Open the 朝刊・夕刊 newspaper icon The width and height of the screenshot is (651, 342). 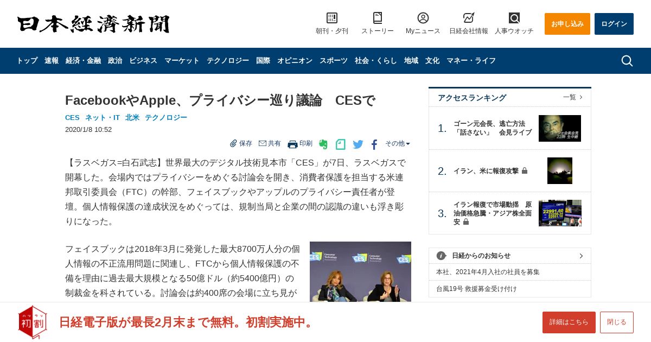tap(332, 18)
